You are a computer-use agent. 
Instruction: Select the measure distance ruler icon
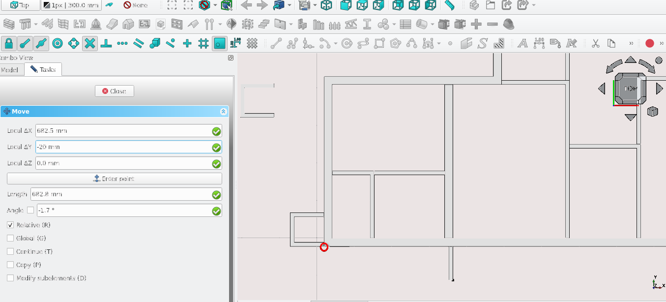(x=449, y=5)
